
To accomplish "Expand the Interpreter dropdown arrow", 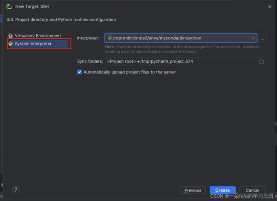I will pos(253,38).
